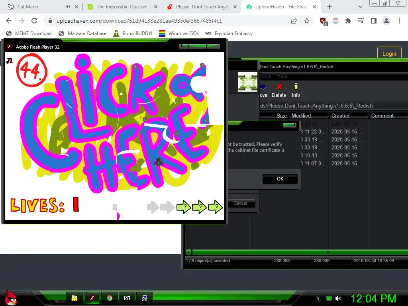Click the red circled question number 44
The image size is (408, 306).
(31, 70)
